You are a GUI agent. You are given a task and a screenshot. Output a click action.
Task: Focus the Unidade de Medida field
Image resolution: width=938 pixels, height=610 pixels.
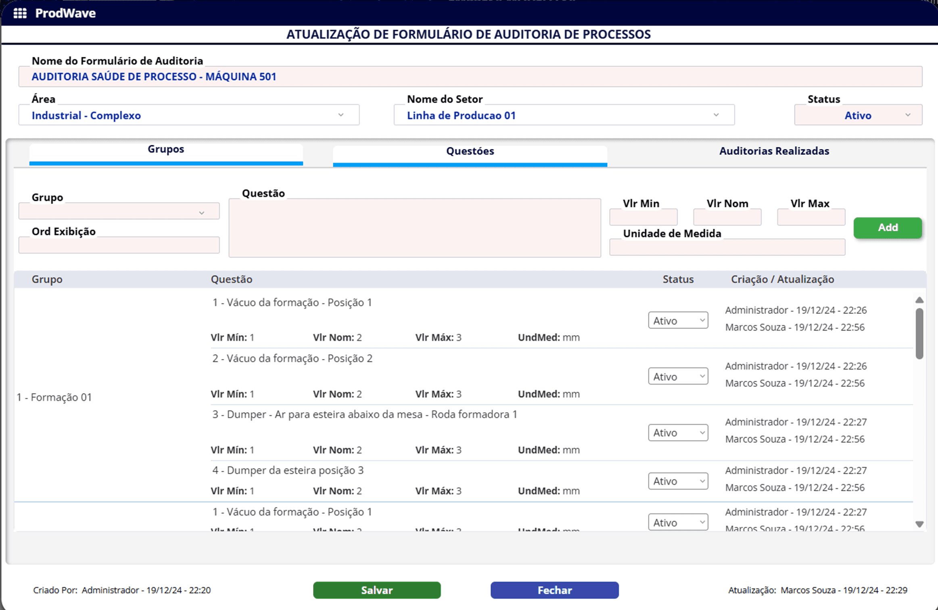727,247
